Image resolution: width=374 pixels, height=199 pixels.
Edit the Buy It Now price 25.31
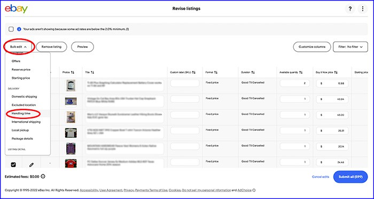pyautogui.click(x=332, y=131)
